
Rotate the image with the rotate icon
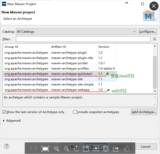pos(76,148)
